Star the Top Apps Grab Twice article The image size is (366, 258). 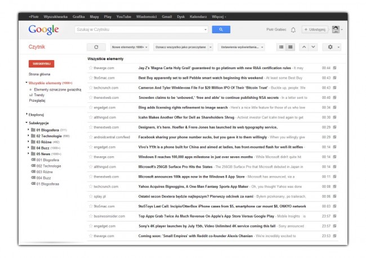pyautogui.click(x=91, y=216)
